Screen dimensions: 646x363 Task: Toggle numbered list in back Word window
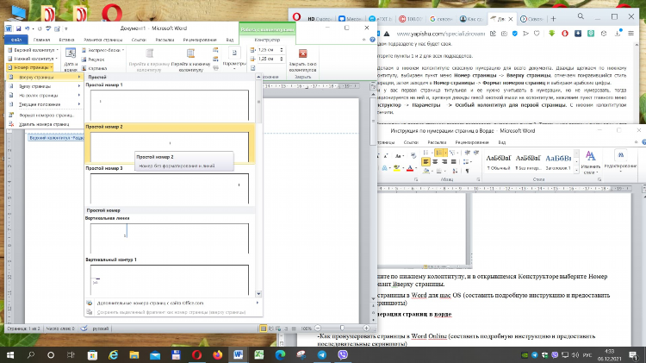click(439, 153)
